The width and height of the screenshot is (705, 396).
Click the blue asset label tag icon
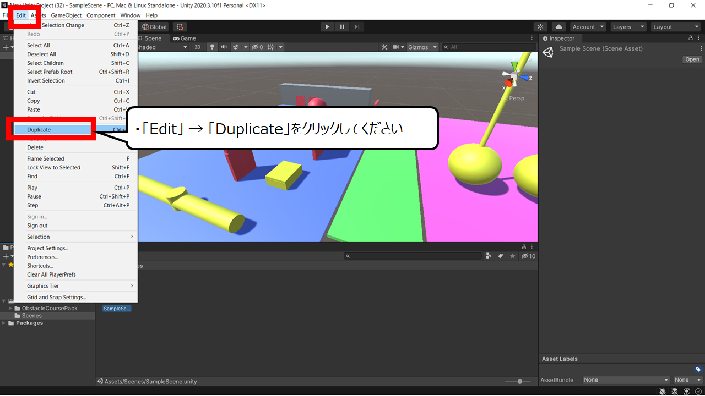pos(698,370)
